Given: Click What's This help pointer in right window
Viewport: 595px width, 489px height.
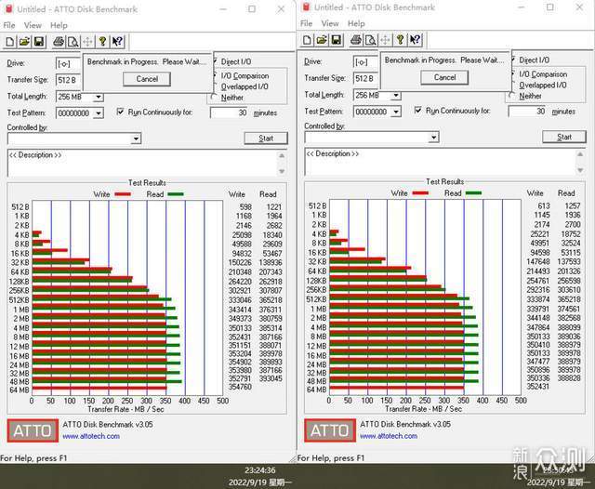Looking at the screenshot, I should [416, 40].
